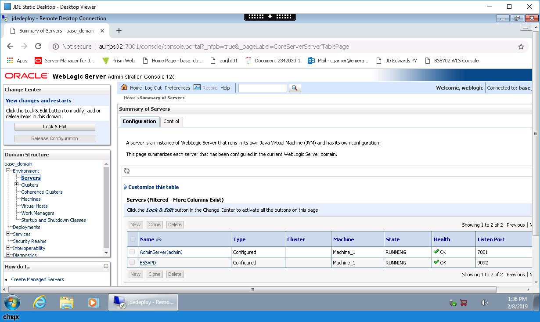
Task: Switch to the Control tab
Action: [171, 121]
